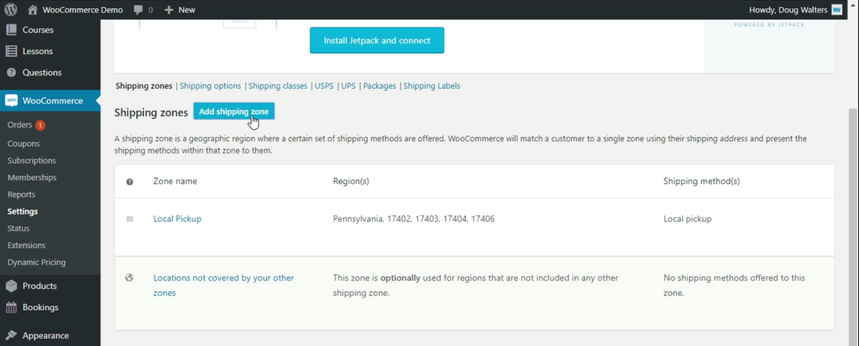Click WooCommerce Demo site name

pyautogui.click(x=83, y=10)
